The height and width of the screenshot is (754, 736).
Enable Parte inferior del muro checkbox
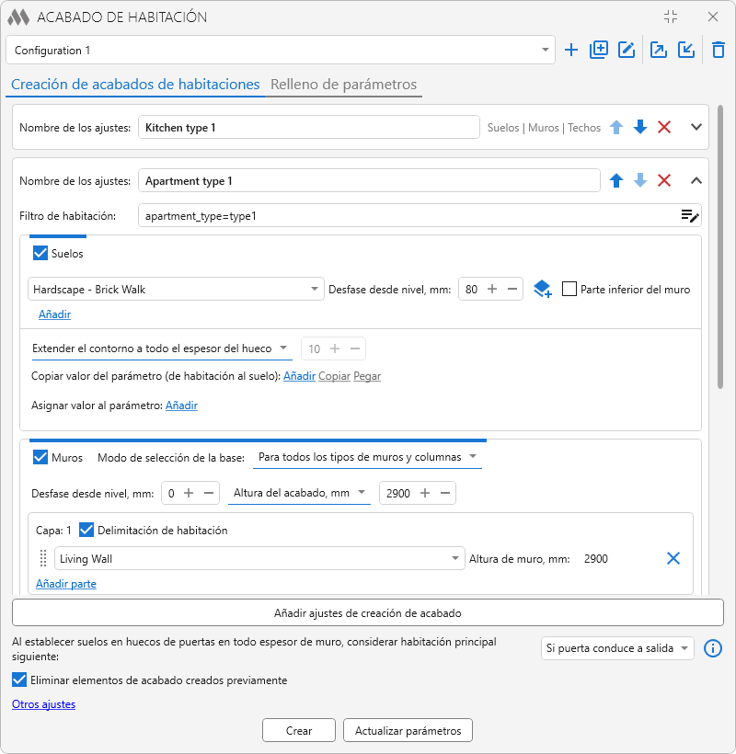point(569,289)
